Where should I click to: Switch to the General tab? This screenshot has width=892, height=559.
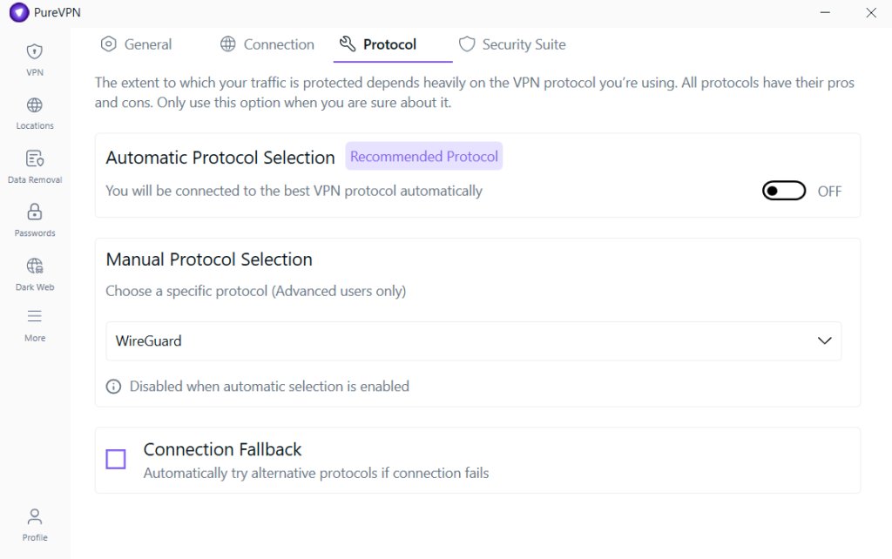137,44
